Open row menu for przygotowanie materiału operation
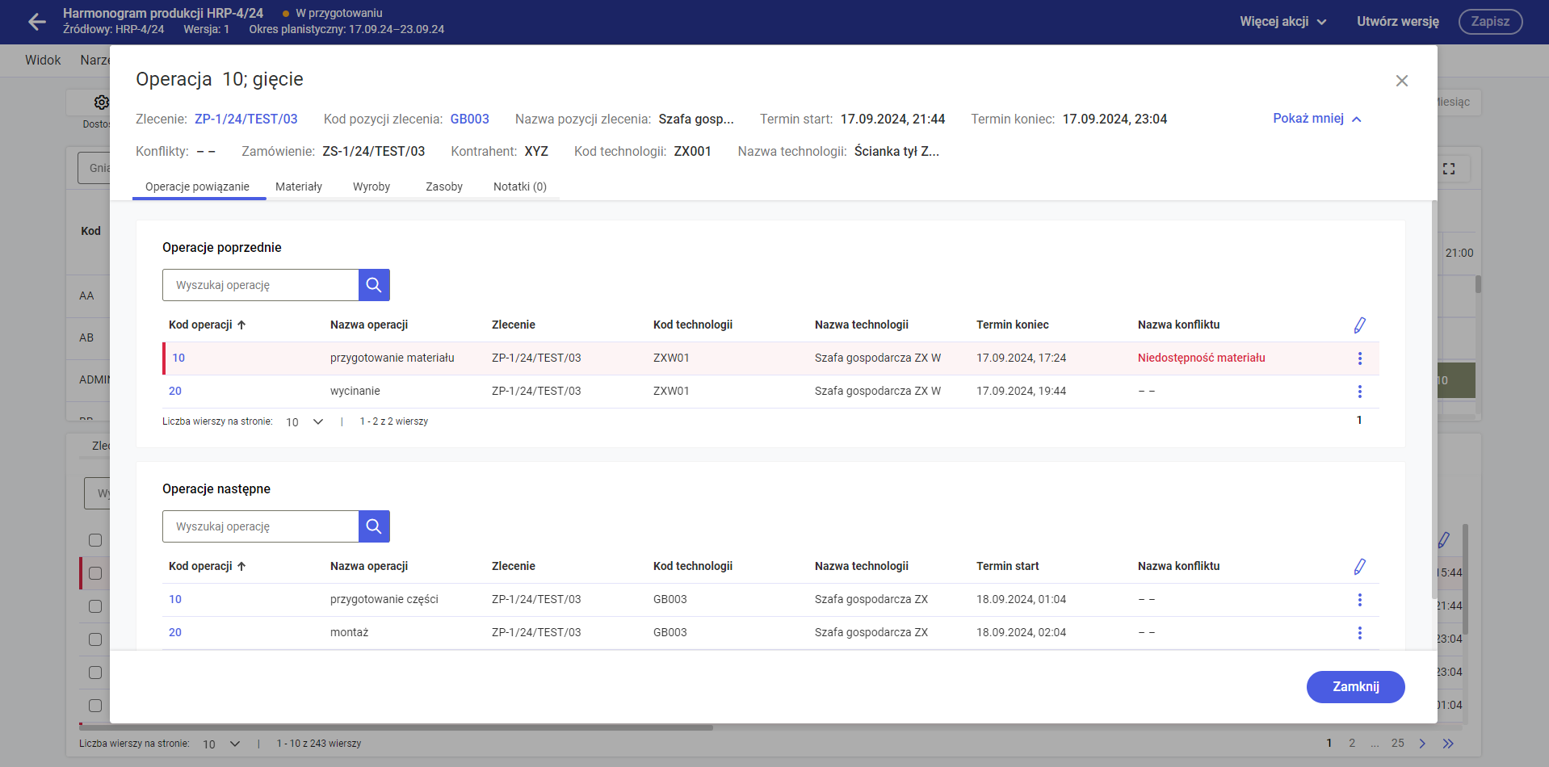The height and width of the screenshot is (767, 1549). click(x=1359, y=358)
